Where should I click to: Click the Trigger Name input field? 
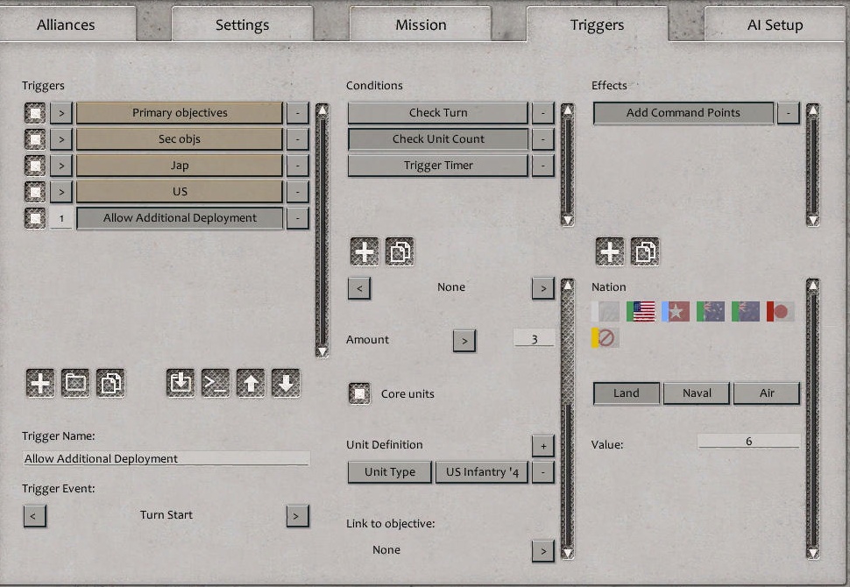click(x=166, y=458)
